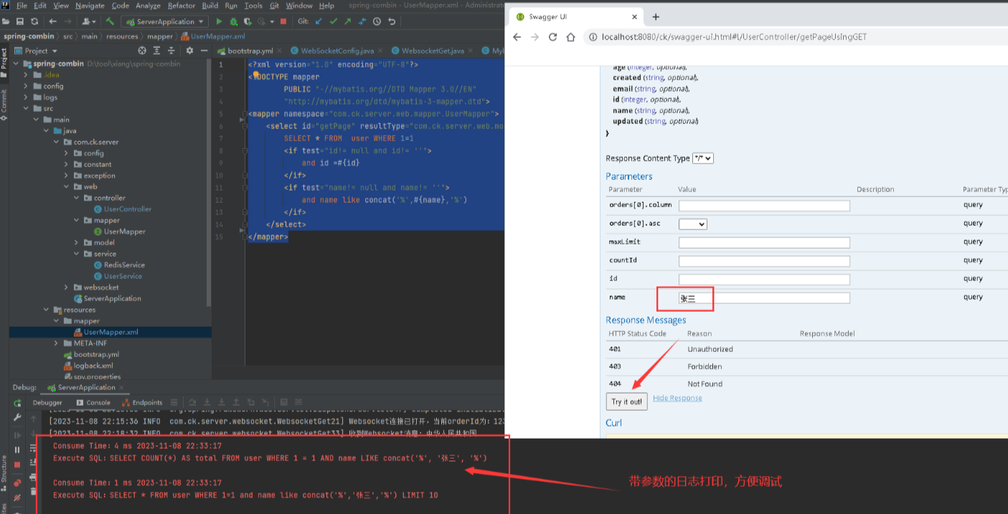Hide Project panel with minus icon
The image size is (1008, 514).
(204, 51)
